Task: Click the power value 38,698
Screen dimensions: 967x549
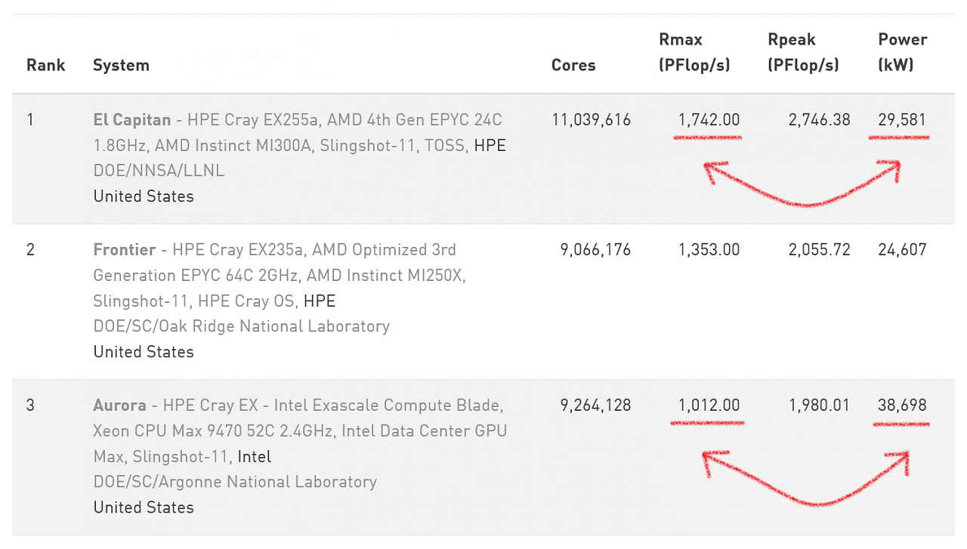Action: pyautogui.click(x=902, y=405)
